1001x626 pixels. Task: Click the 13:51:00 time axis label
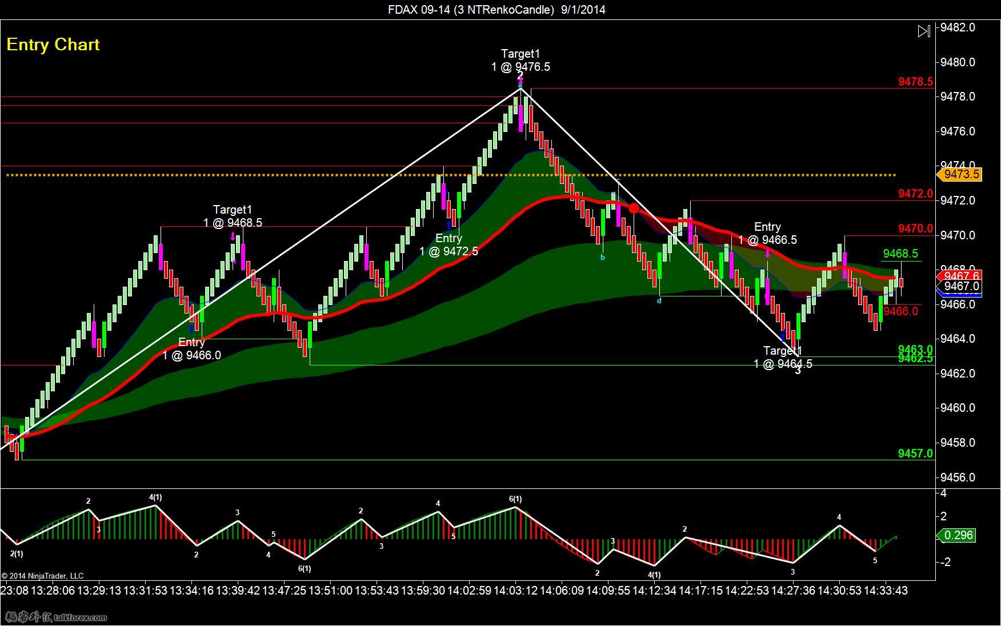(x=331, y=591)
